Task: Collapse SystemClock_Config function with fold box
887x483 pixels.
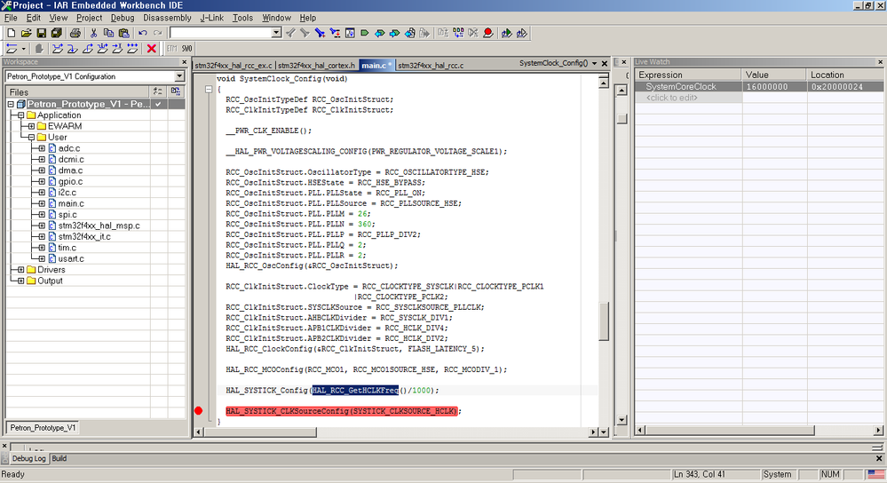Action: (209, 90)
